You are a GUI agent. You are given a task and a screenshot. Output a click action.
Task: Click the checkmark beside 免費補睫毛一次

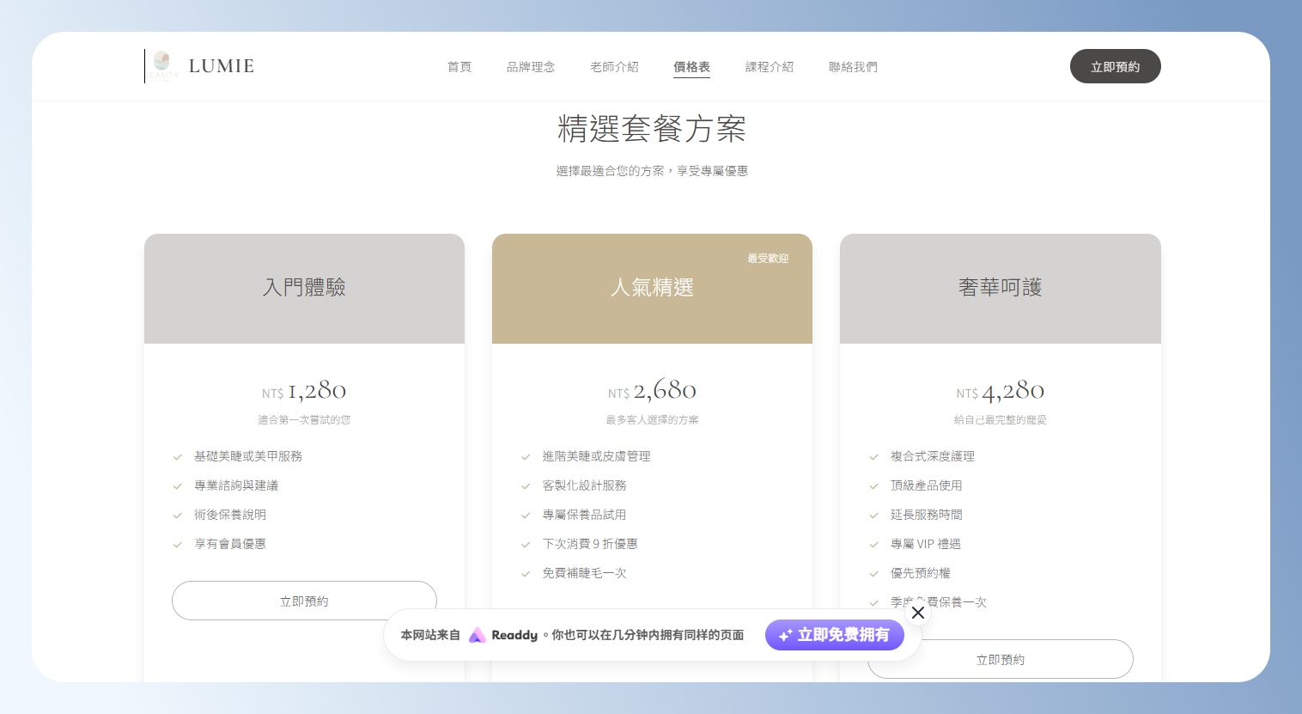click(526, 574)
